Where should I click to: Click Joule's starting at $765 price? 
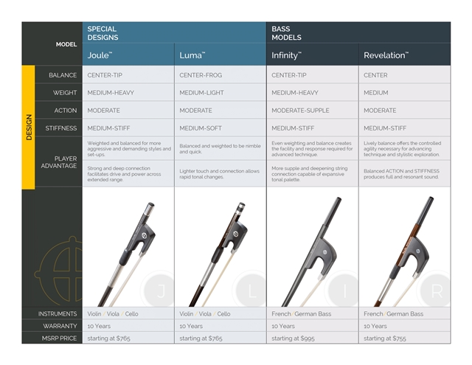[108, 338]
